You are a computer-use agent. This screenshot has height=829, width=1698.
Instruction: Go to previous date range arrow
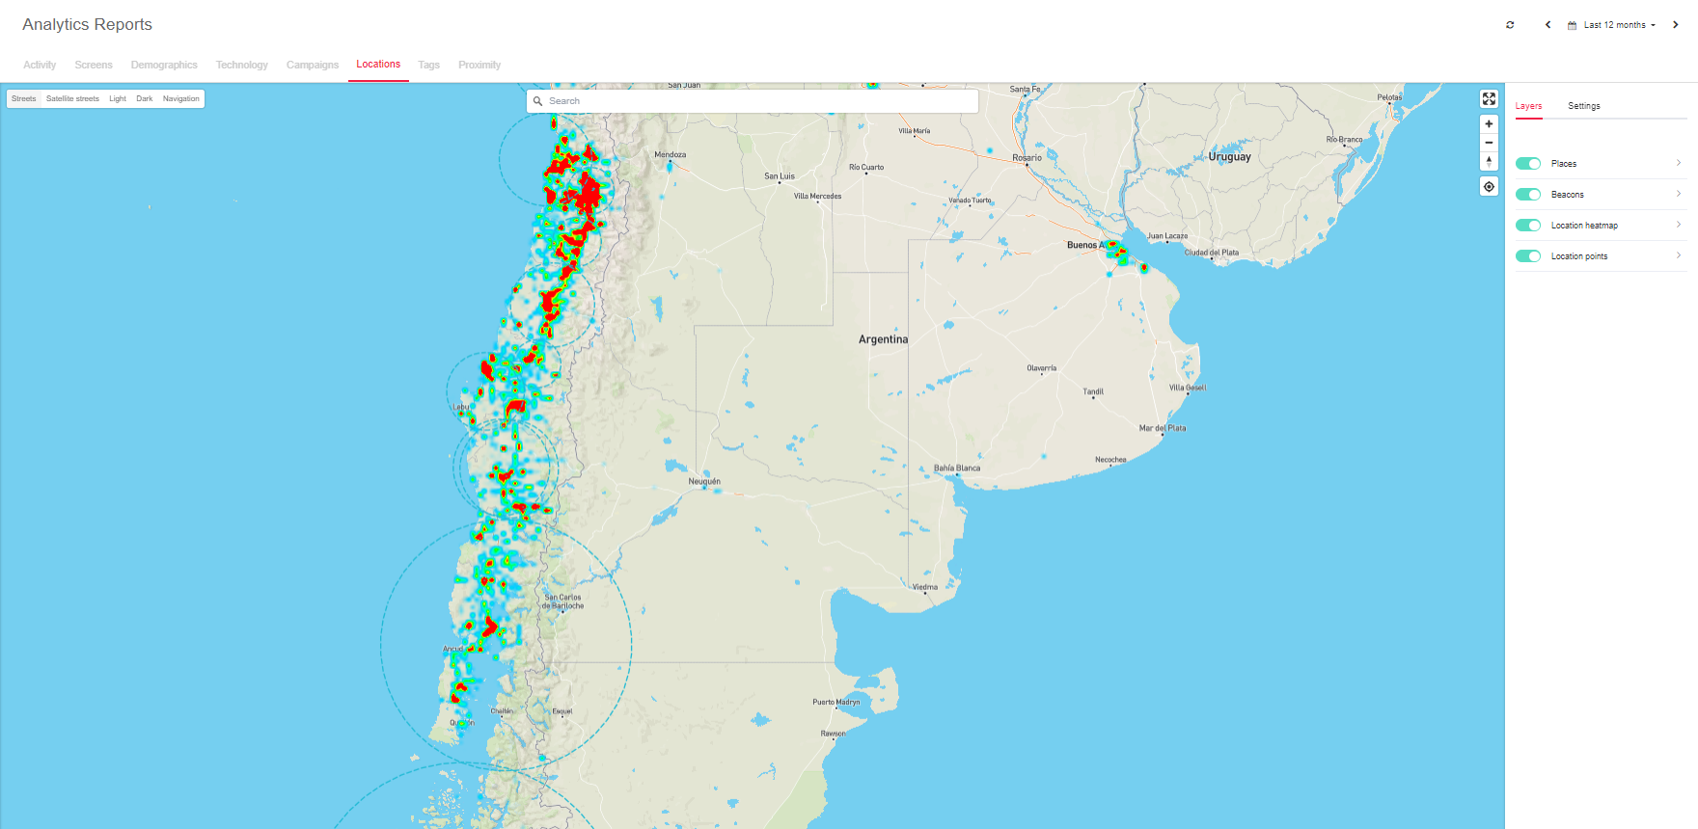click(x=1547, y=25)
